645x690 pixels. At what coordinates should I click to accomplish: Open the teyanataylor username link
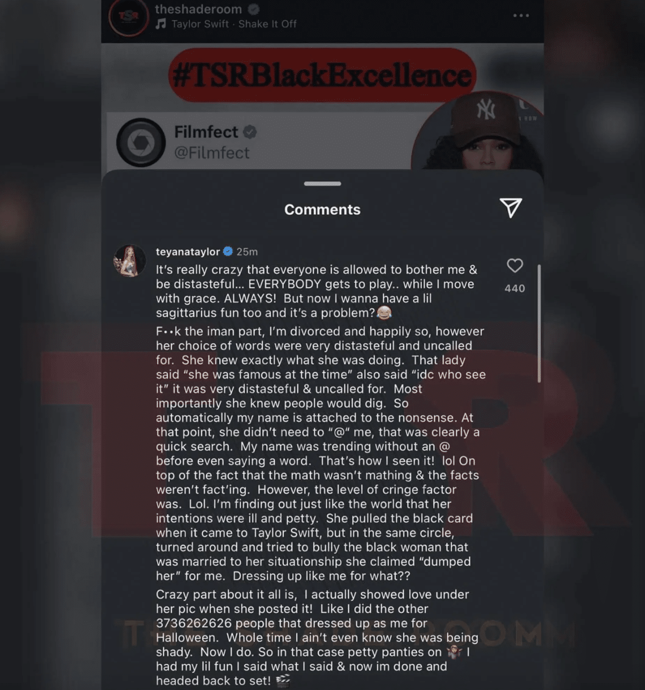pos(188,251)
